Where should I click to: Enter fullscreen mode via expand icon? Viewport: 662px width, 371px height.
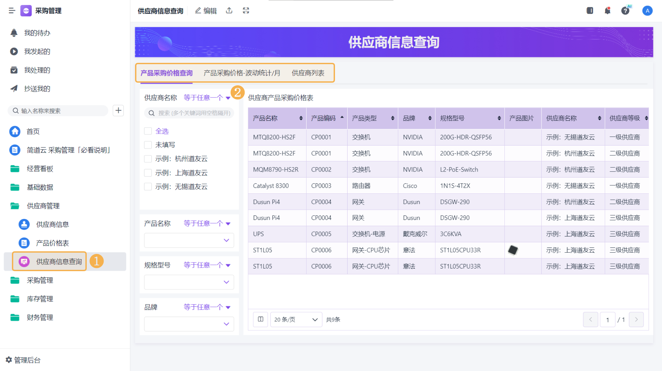pyautogui.click(x=246, y=11)
